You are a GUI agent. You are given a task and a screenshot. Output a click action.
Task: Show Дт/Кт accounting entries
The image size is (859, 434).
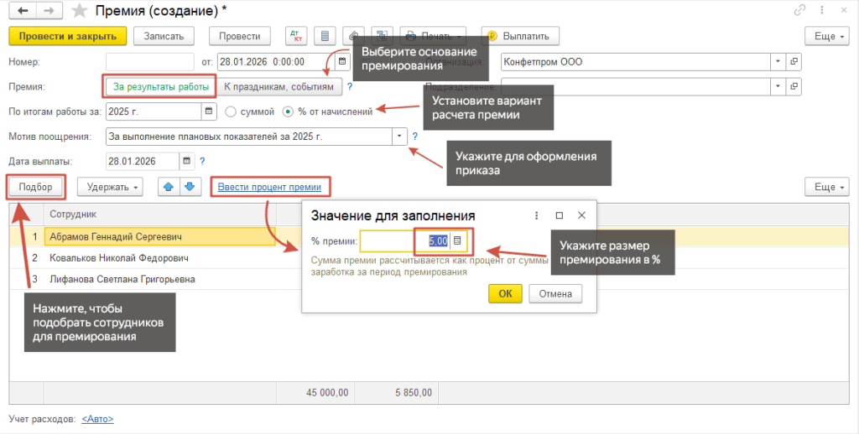tap(296, 36)
